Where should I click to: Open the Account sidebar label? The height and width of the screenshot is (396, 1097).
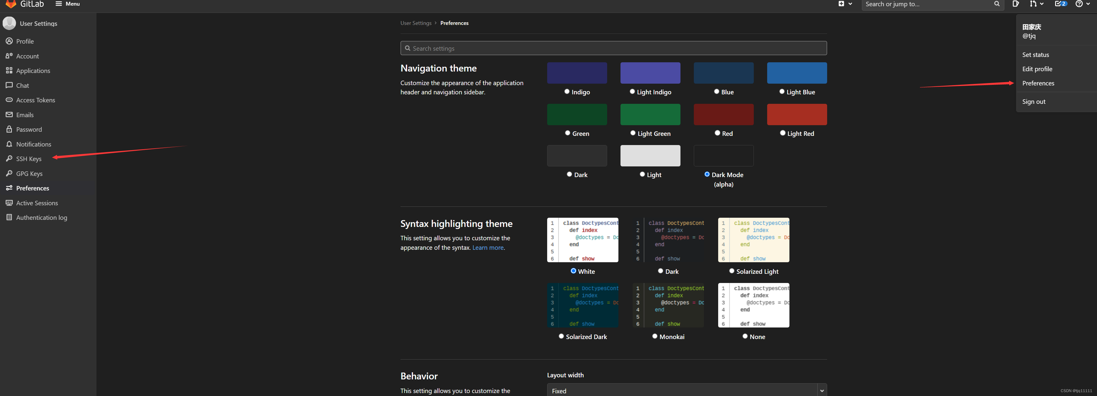tap(27, 56)
